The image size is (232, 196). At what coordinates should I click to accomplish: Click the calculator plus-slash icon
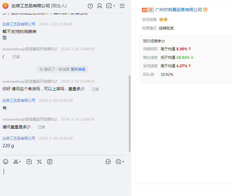coord(39,162)
